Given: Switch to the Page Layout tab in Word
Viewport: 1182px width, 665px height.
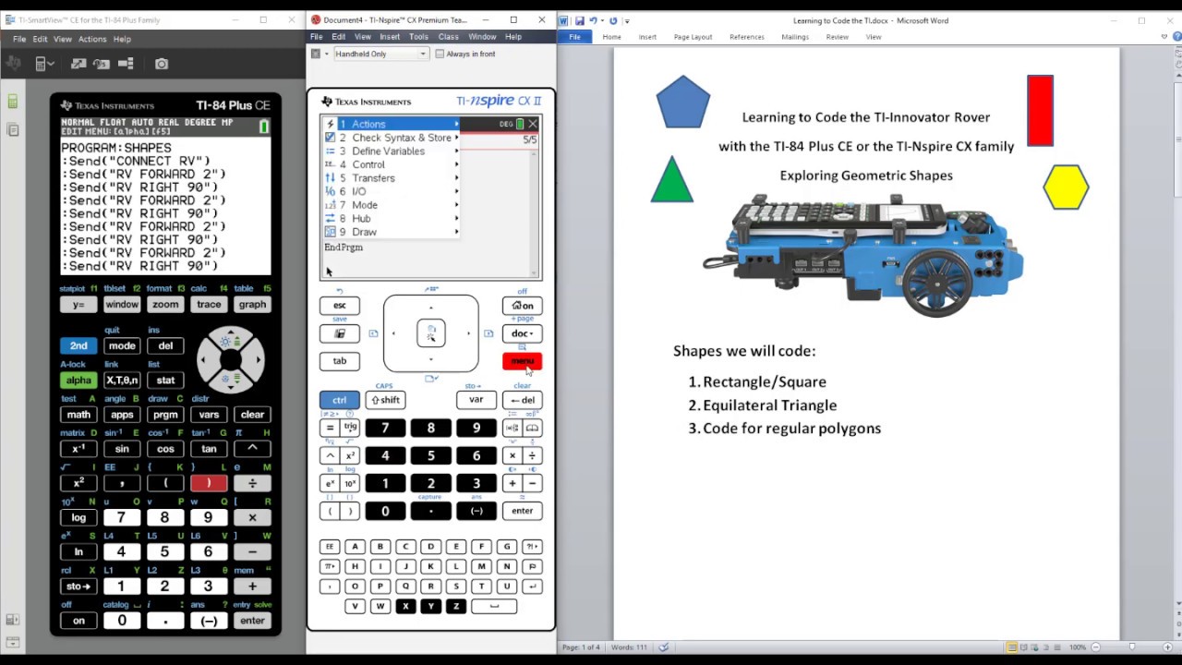Looking at the screenshot, I should pyautogui.click(x=693, y=37).
